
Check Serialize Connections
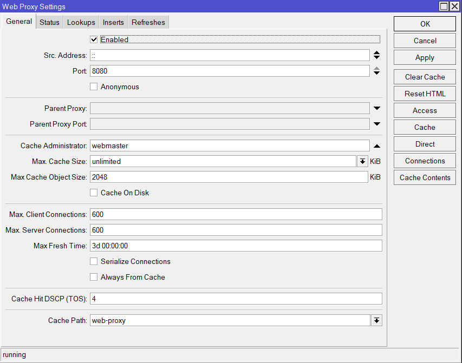pyautogui.click(x=93, y=261)
